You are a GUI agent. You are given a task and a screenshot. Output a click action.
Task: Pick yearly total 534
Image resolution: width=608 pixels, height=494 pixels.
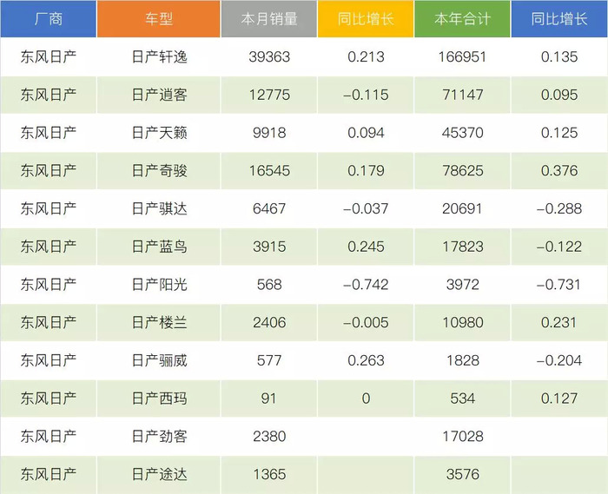(462, 398)
